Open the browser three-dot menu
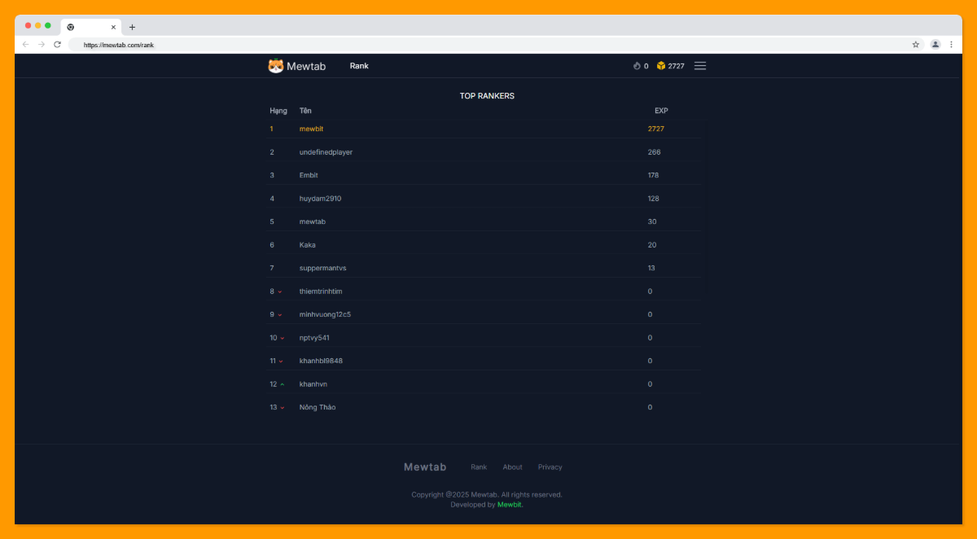977x539 pixels. pyautogui.click(x=952, y=44)
